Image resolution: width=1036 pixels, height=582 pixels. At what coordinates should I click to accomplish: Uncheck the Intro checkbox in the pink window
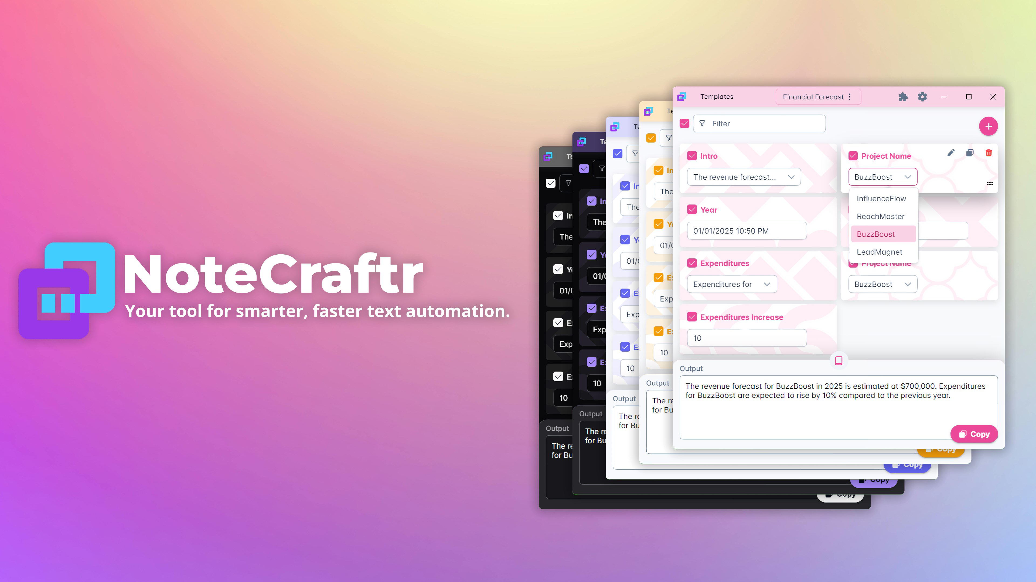(692, 156)
